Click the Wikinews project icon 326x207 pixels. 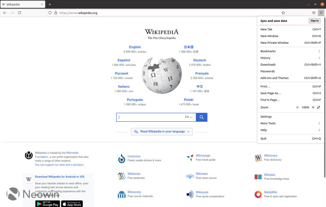click(190, 176)
